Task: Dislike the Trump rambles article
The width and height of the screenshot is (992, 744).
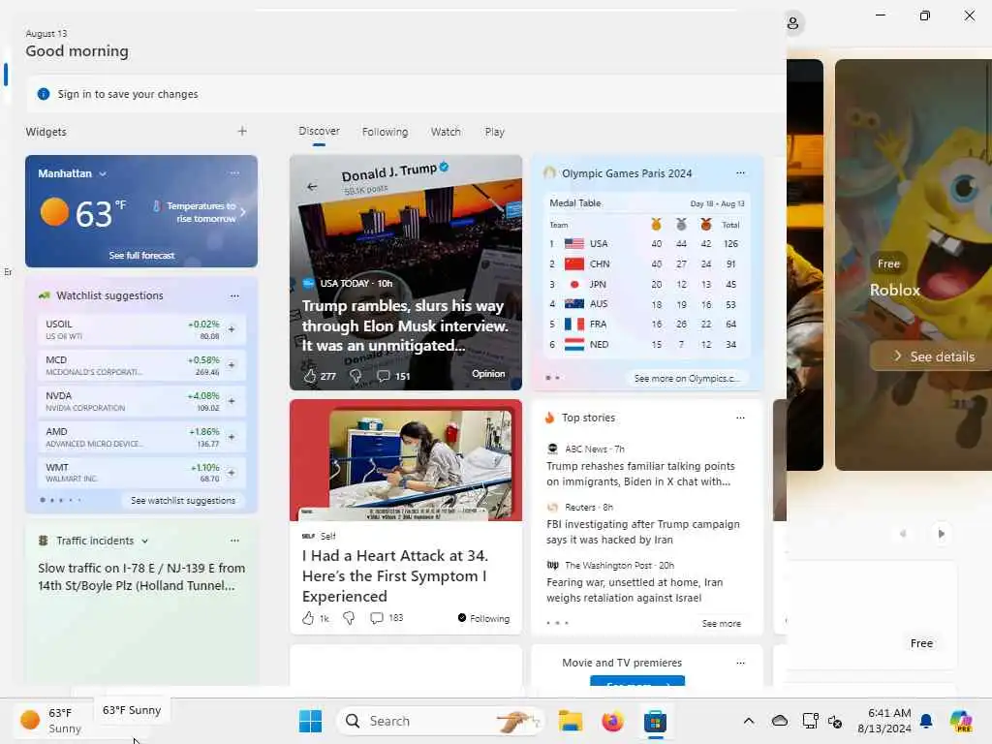Action: [x=356, y=376]
